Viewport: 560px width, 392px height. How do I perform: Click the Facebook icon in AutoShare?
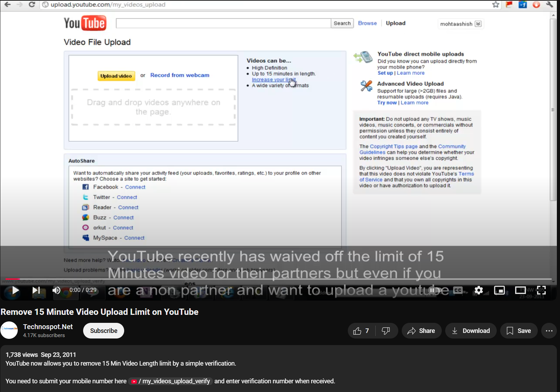click(86, 187)
